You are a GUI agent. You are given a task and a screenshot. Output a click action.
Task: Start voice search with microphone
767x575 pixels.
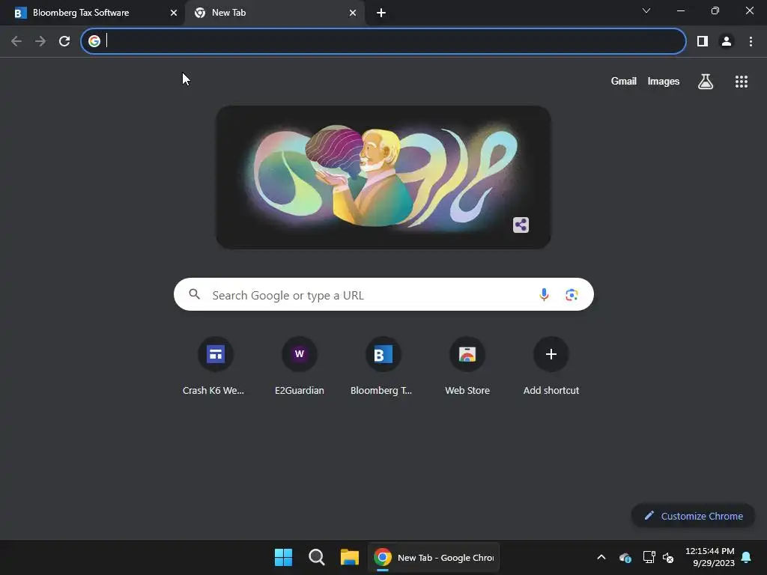tap(544, 294)
